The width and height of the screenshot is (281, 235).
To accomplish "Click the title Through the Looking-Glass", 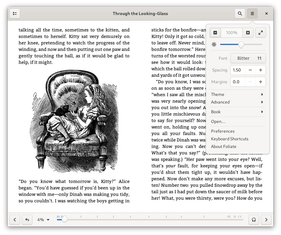I will pyautogui.click(x=140, y=14).
